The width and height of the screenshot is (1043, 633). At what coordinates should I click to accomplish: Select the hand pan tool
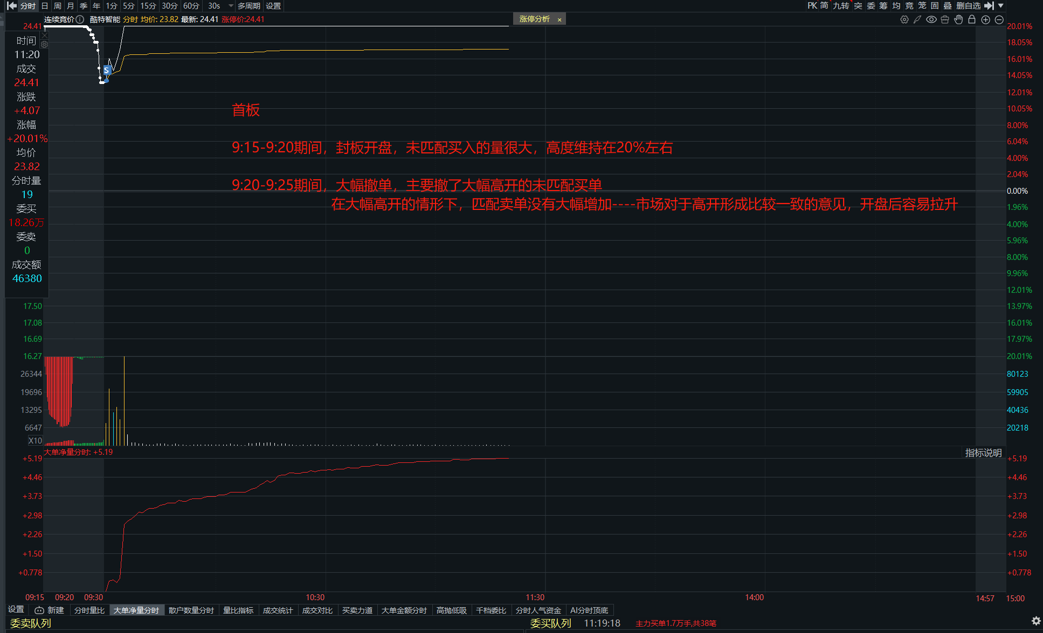click(x=958, y=19)
